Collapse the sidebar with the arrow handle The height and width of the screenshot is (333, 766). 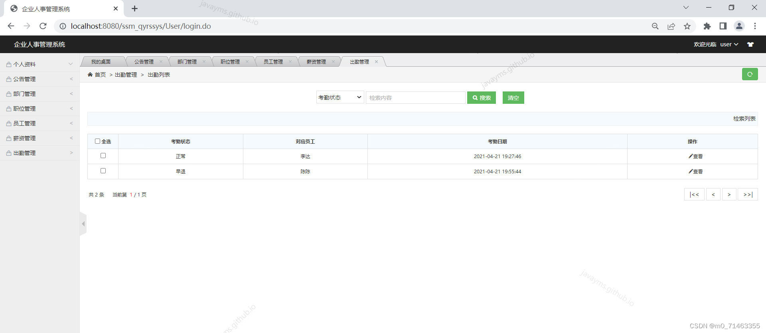pos(83,224)
